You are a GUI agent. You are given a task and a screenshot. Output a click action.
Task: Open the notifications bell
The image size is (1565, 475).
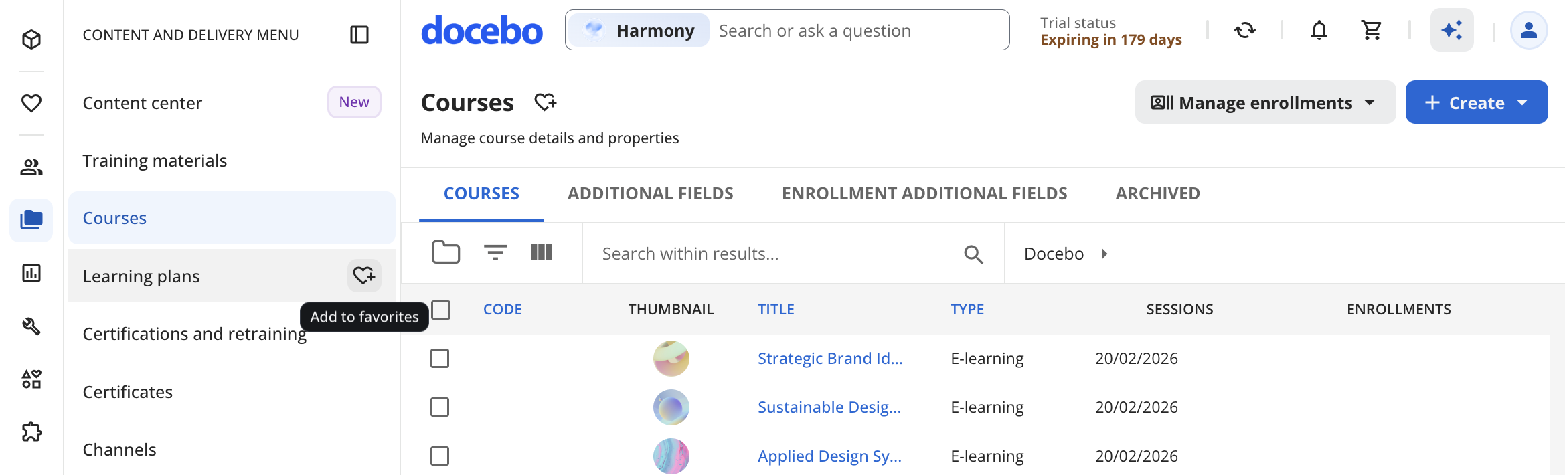pos(1319,31)
